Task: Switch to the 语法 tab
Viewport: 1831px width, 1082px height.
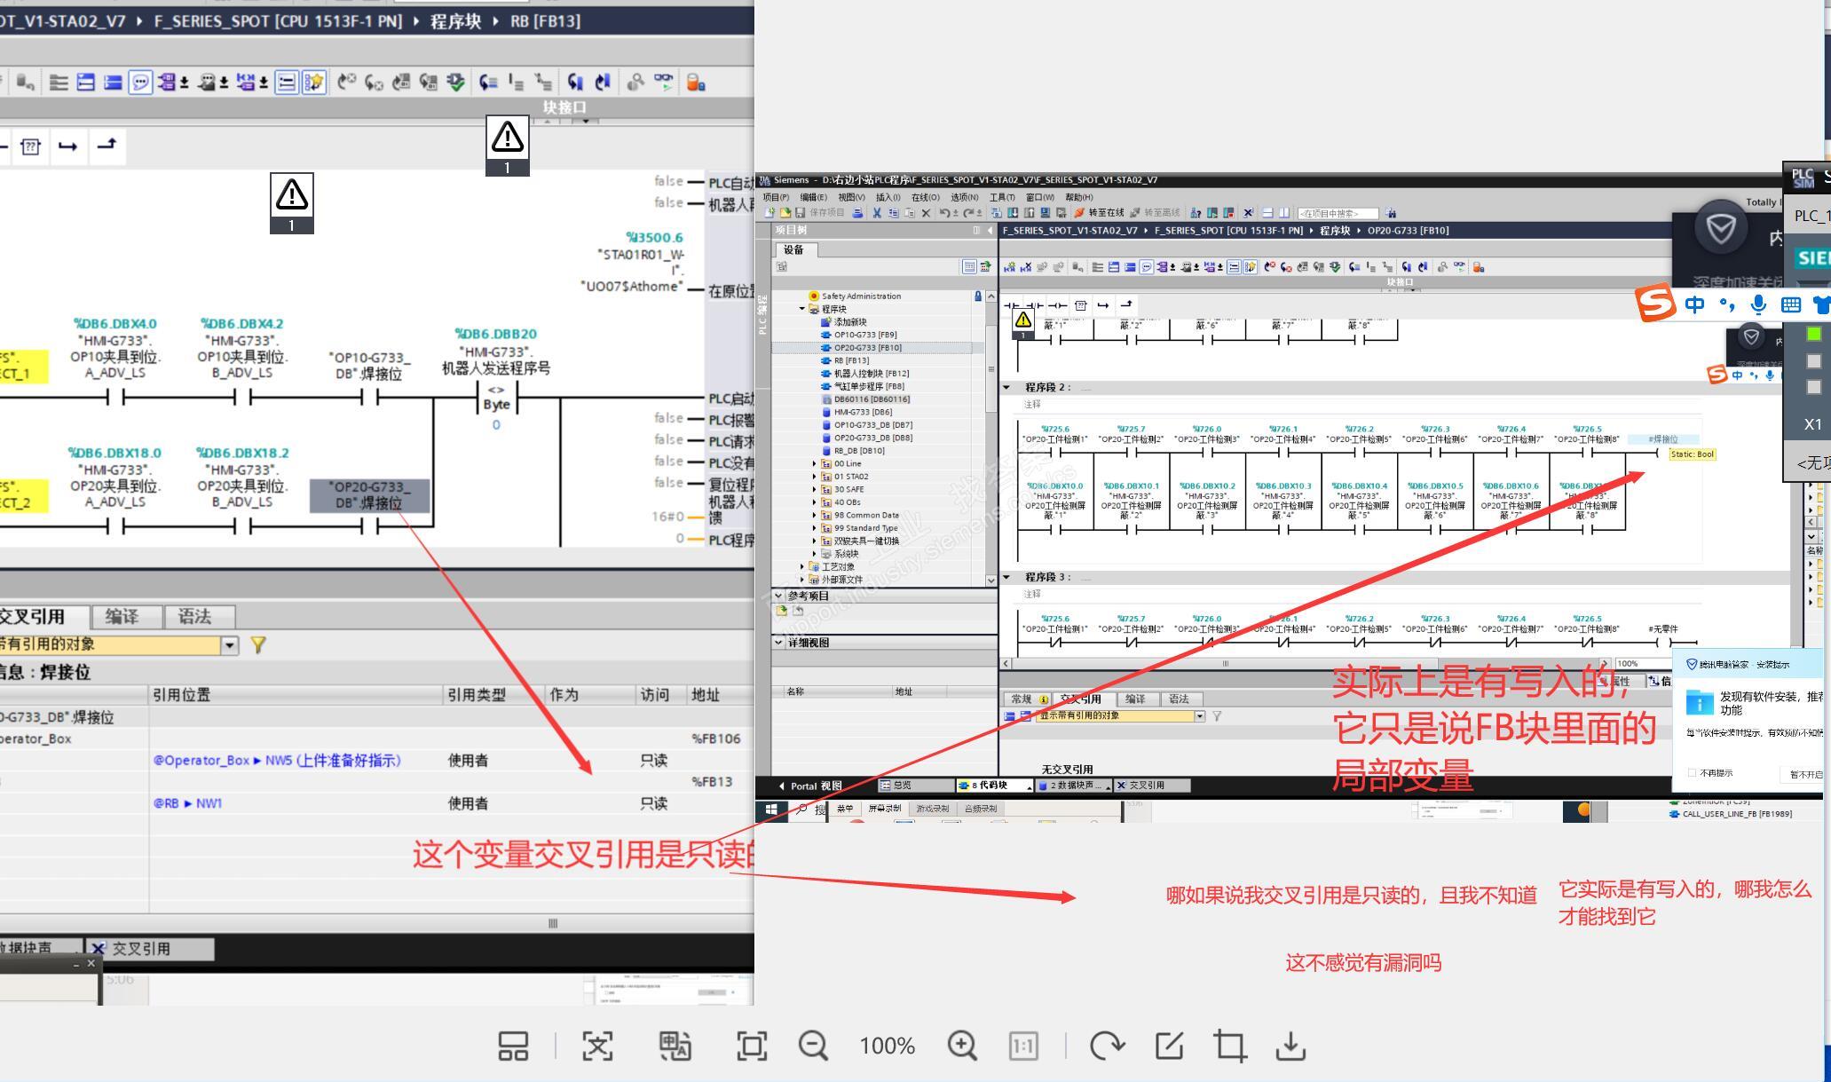Action: [194, 616]
